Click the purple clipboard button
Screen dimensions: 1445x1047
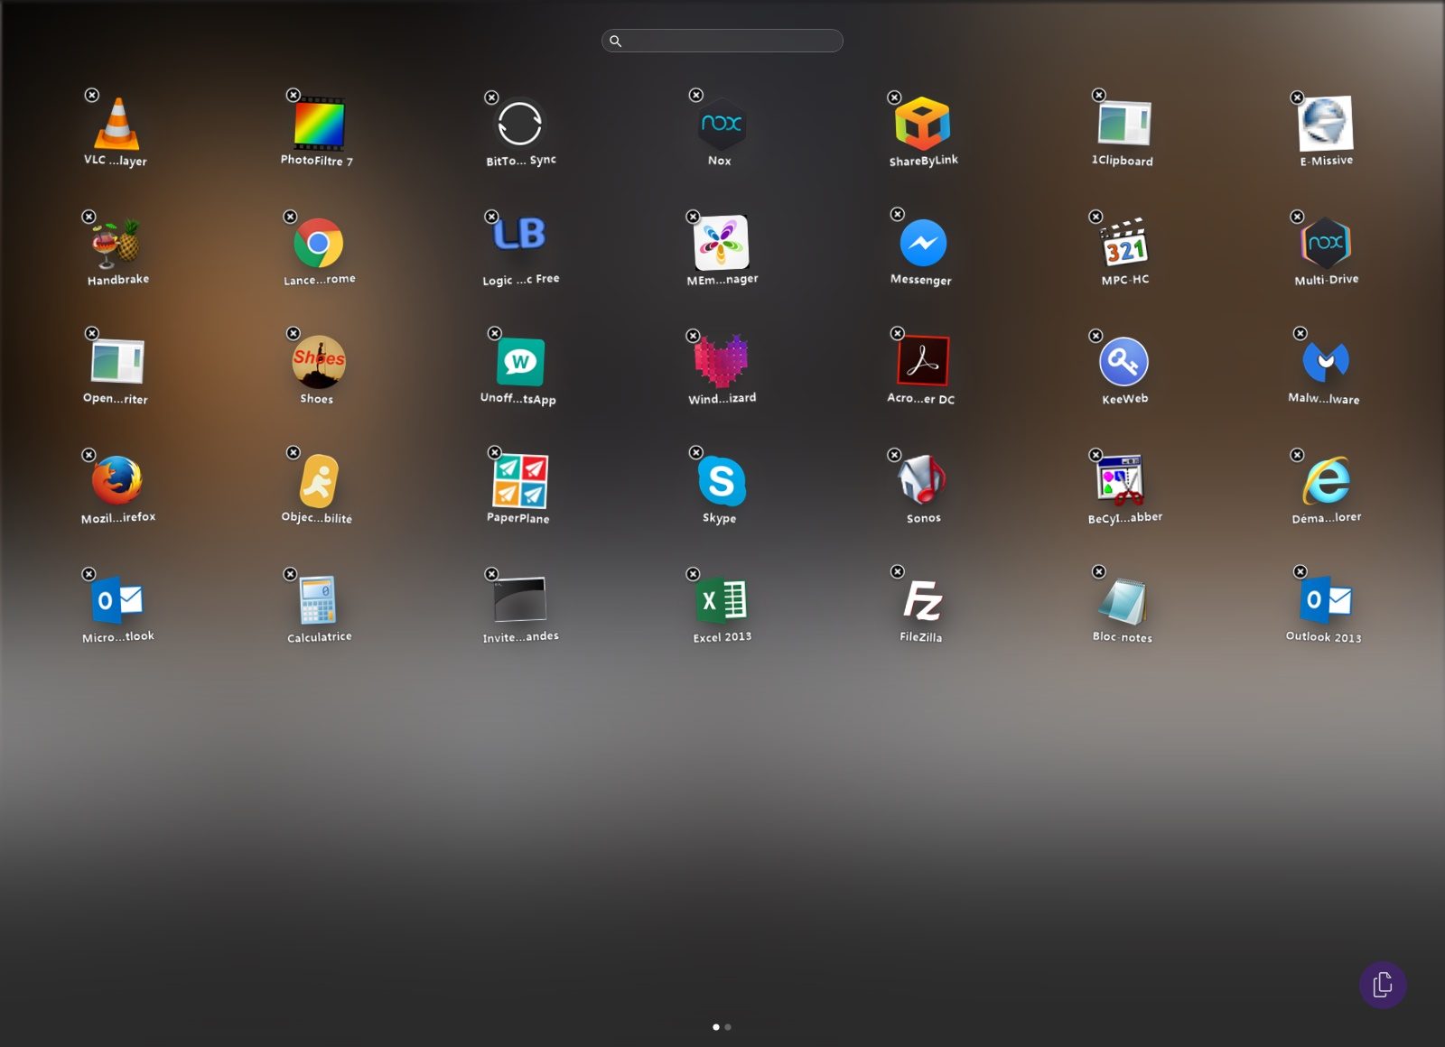1382,985
